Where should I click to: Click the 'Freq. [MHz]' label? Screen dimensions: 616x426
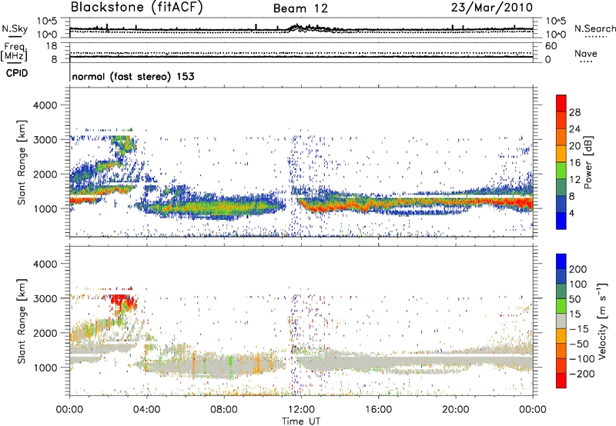(14, 52)
